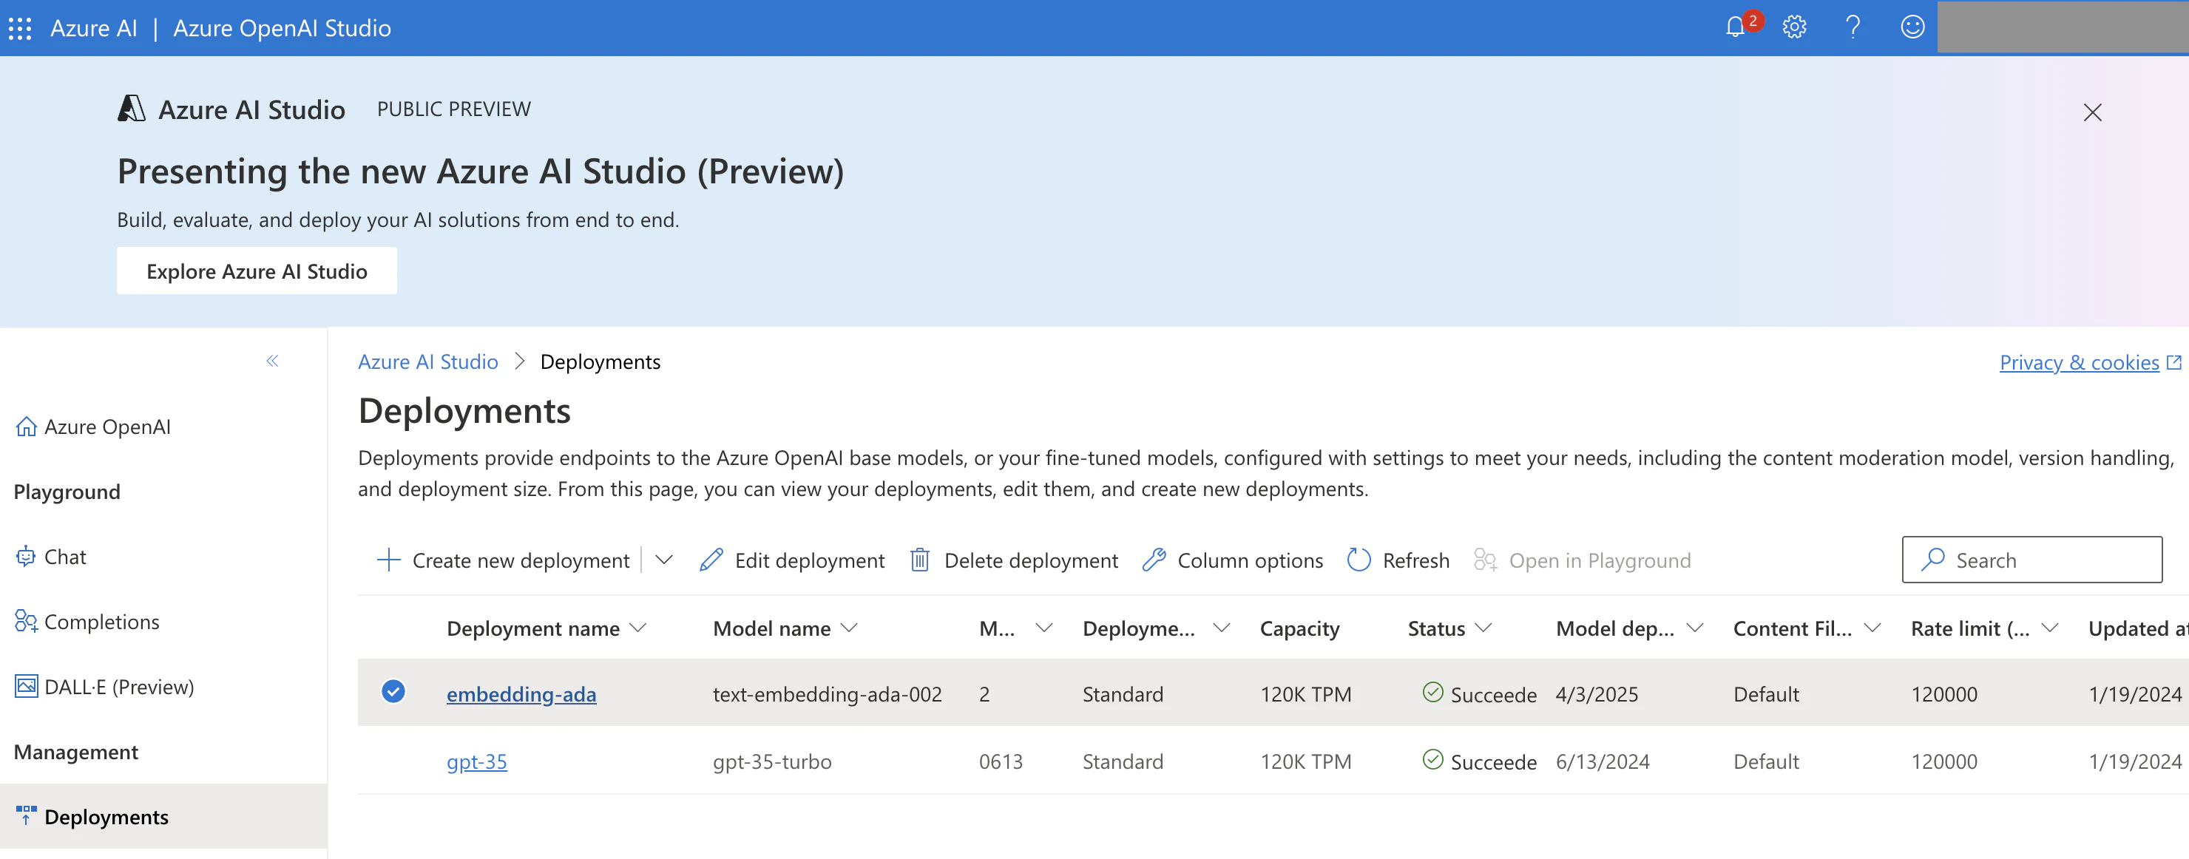Click the trash icon for Delete deployment
This screenshot has height=859, width=2189.
pos(919,560)
